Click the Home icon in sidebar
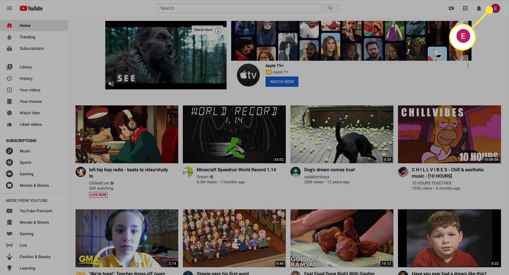The image size is (509, 275). click(9, 25)
